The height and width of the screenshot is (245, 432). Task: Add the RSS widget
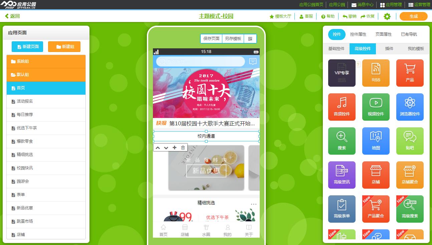coord(376,73)
